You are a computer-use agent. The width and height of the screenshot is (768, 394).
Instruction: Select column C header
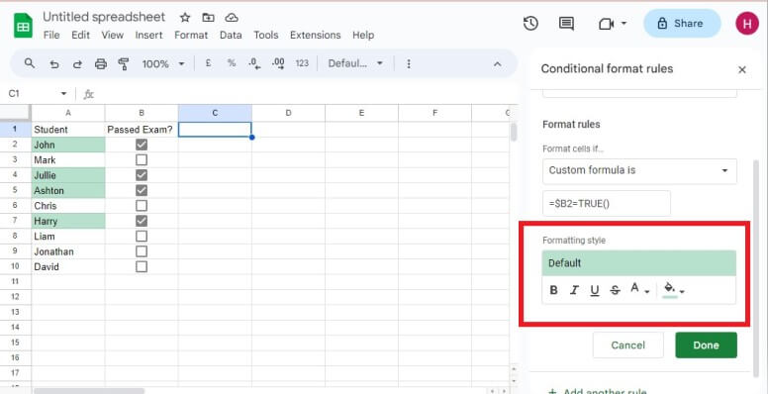(x=215, y=113)
